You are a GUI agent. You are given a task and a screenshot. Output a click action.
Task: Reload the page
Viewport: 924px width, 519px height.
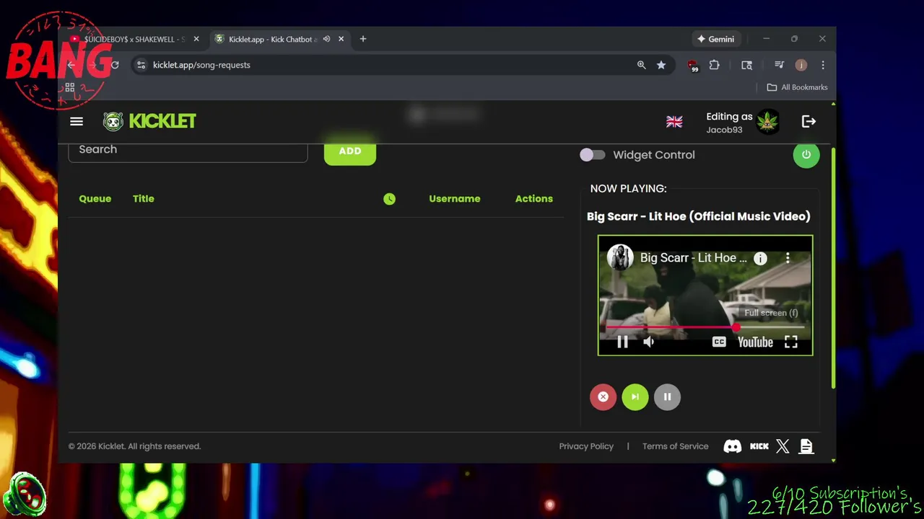tap(114, 65)
